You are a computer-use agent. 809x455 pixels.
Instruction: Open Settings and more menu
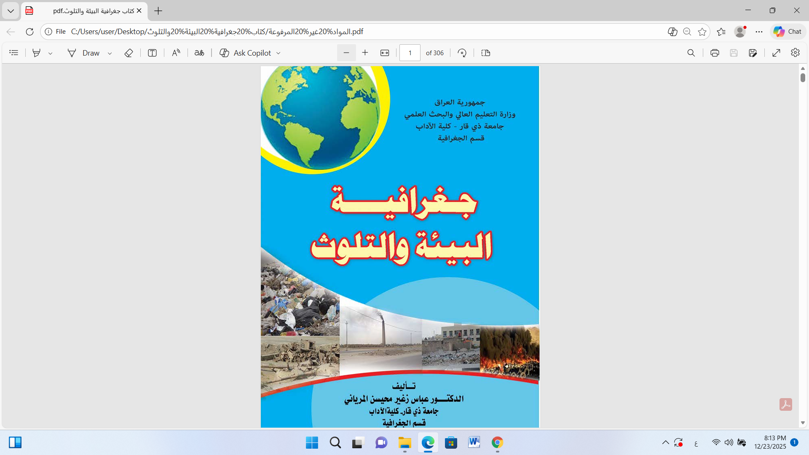[759, 32]
